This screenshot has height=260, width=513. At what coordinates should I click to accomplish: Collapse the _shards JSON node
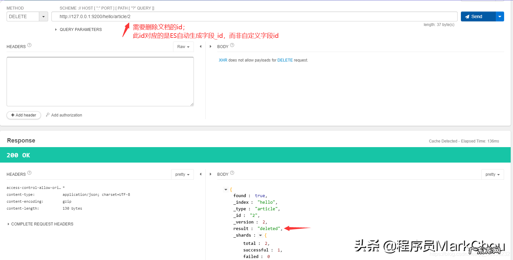coord(260,235)
